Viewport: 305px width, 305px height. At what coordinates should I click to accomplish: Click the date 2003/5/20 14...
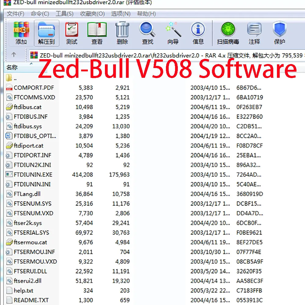[x=210, y=271]
